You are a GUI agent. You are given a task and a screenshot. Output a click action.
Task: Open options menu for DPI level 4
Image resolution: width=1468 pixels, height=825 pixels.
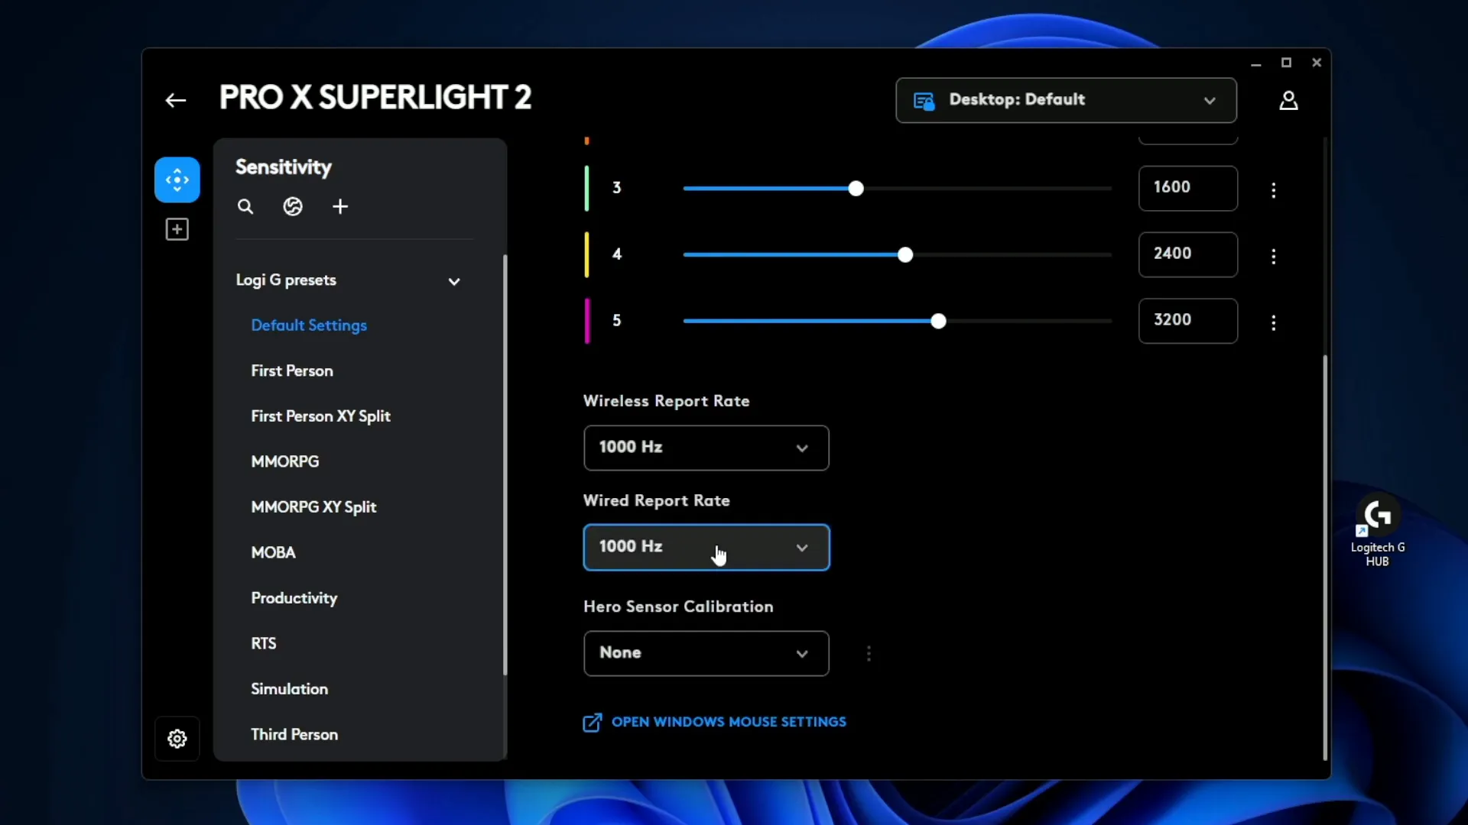click(1274, 256)
